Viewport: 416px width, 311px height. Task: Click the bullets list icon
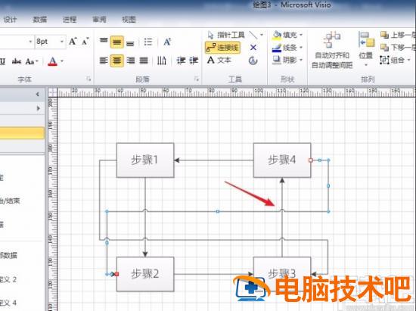[x=147, y=42]
